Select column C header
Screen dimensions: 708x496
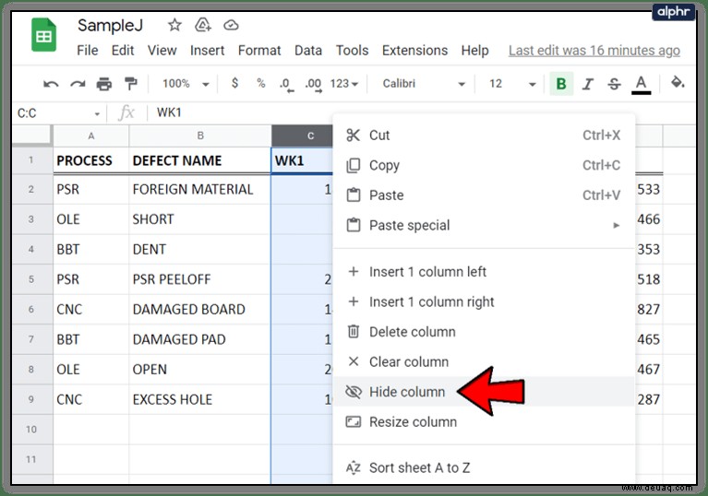click(x=302, y=136)
